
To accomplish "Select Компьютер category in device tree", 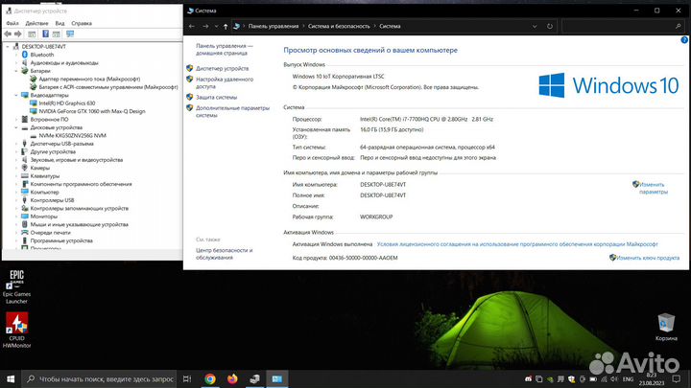I will [44, 193].
